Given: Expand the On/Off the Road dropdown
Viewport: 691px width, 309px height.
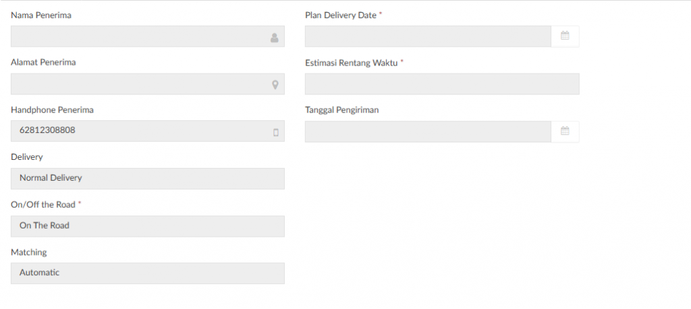Looking at the screenshot, I should 147,226.
